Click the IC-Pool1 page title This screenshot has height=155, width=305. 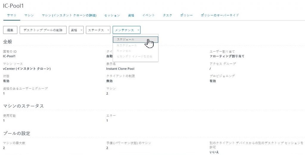pyautogui.click(x=13, y=6)
